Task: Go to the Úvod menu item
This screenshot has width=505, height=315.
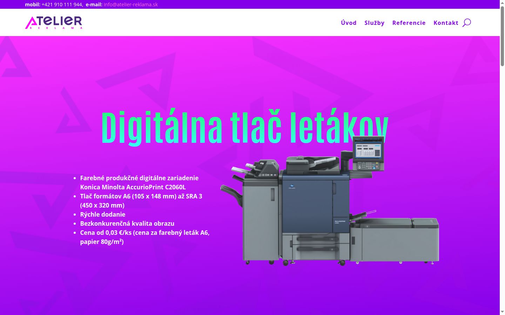Action: (349, 23)
